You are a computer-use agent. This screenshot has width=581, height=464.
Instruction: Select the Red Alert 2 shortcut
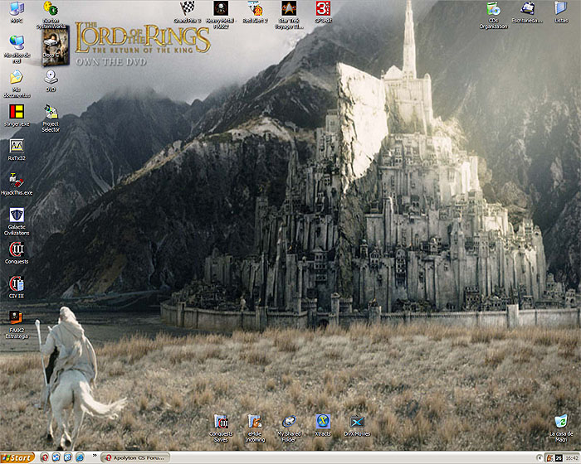click(255, 8)
